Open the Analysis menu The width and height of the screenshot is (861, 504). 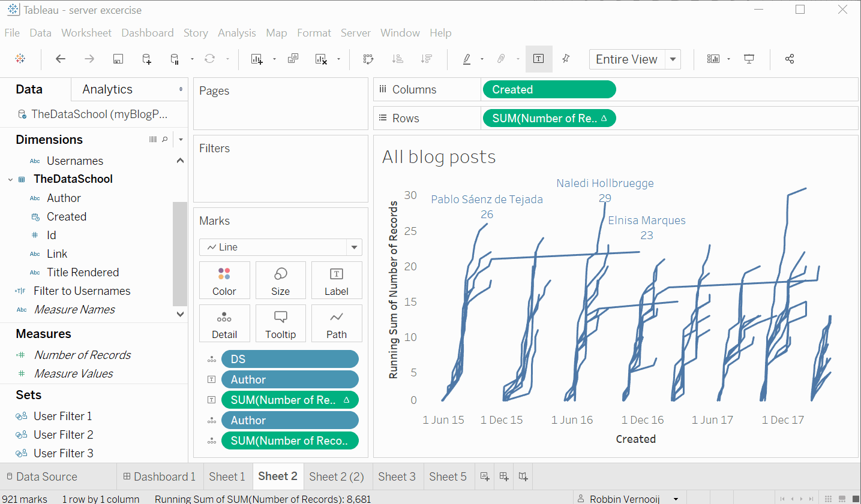[237, 33]
